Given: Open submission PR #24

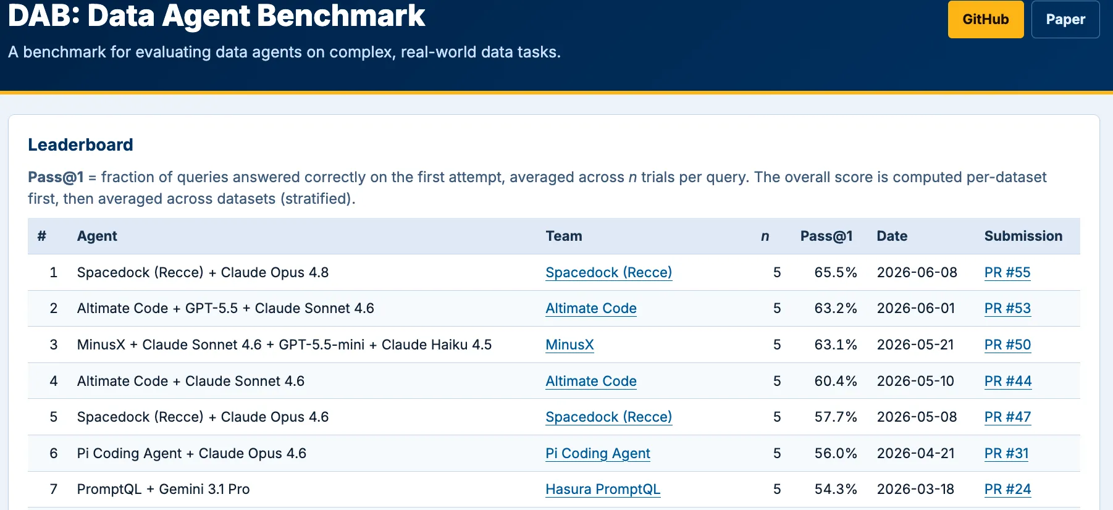Looking at the screenshot, I should [x=1007, y=489].
